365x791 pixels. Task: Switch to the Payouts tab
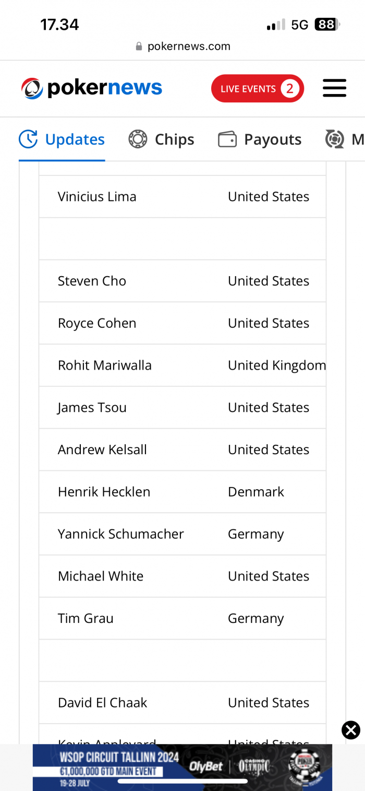(260, 139)
